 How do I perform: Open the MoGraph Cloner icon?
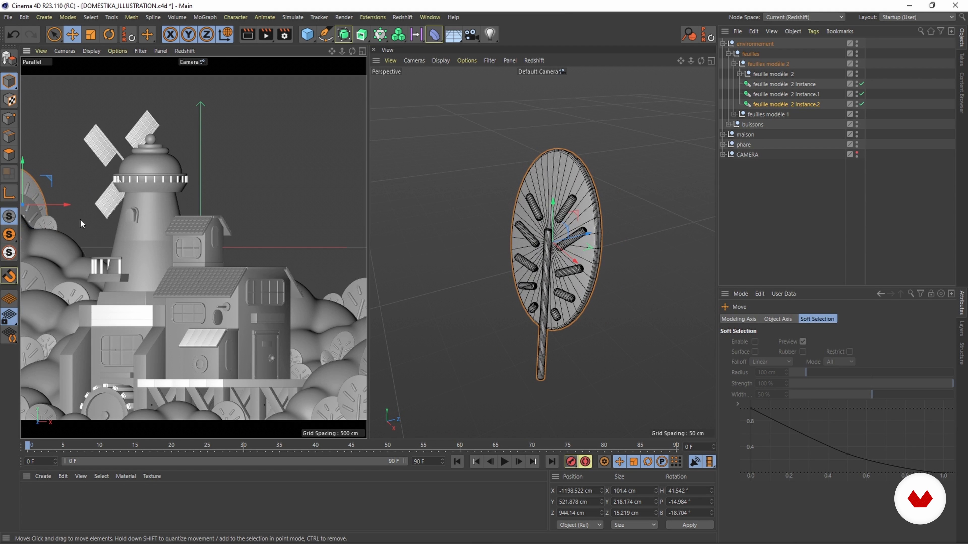tap(398, 35)
